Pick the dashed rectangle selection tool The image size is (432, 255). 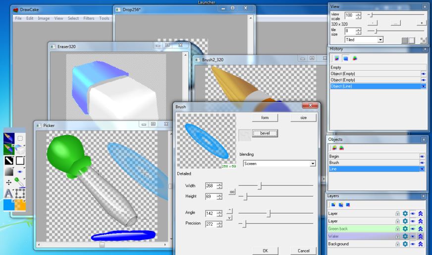(x=20, y=138)
